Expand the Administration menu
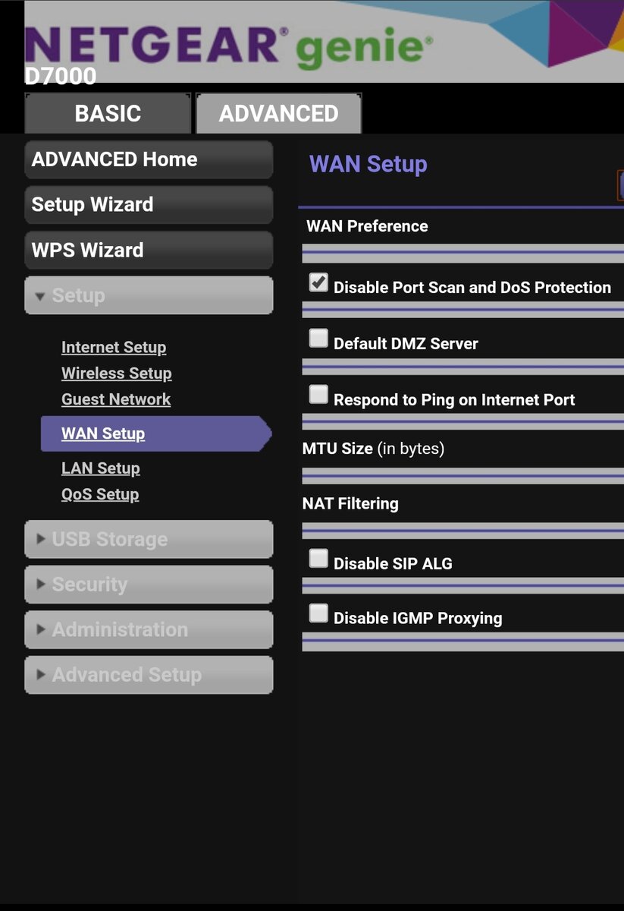 (x=149, y=629)
